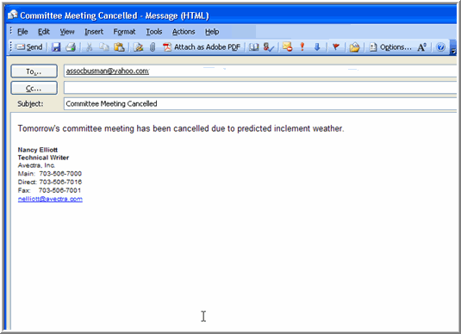Viewport: 461px width, 334px height.
Task: Open the Format menu
Action: click(124, 32)
